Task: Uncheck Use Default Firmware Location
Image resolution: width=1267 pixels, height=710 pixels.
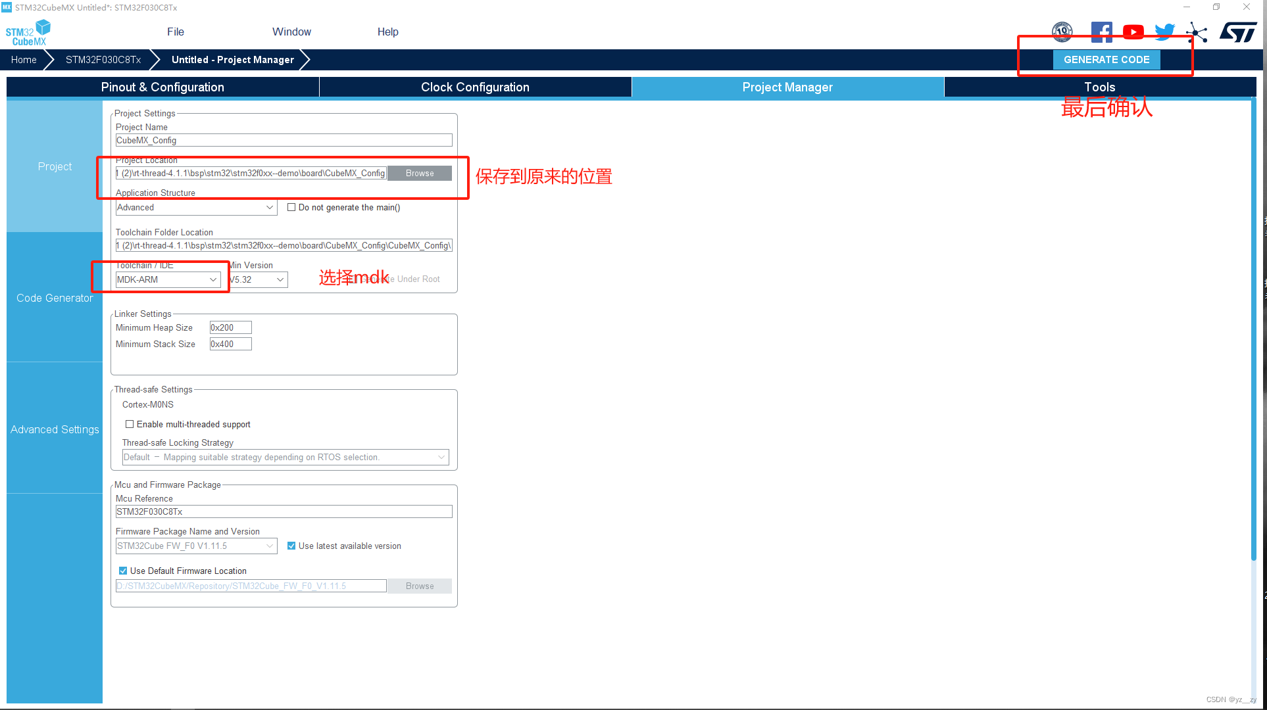Action: (123, 570)
